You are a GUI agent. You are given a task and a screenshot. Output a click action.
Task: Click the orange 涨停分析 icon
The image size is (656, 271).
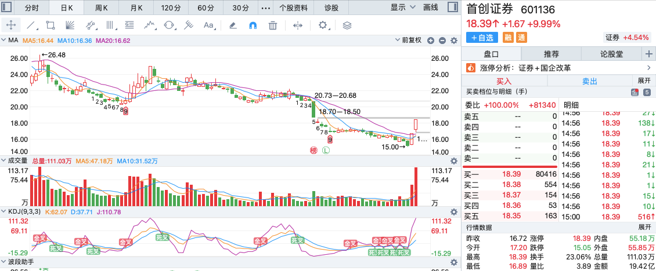[471, 68]
